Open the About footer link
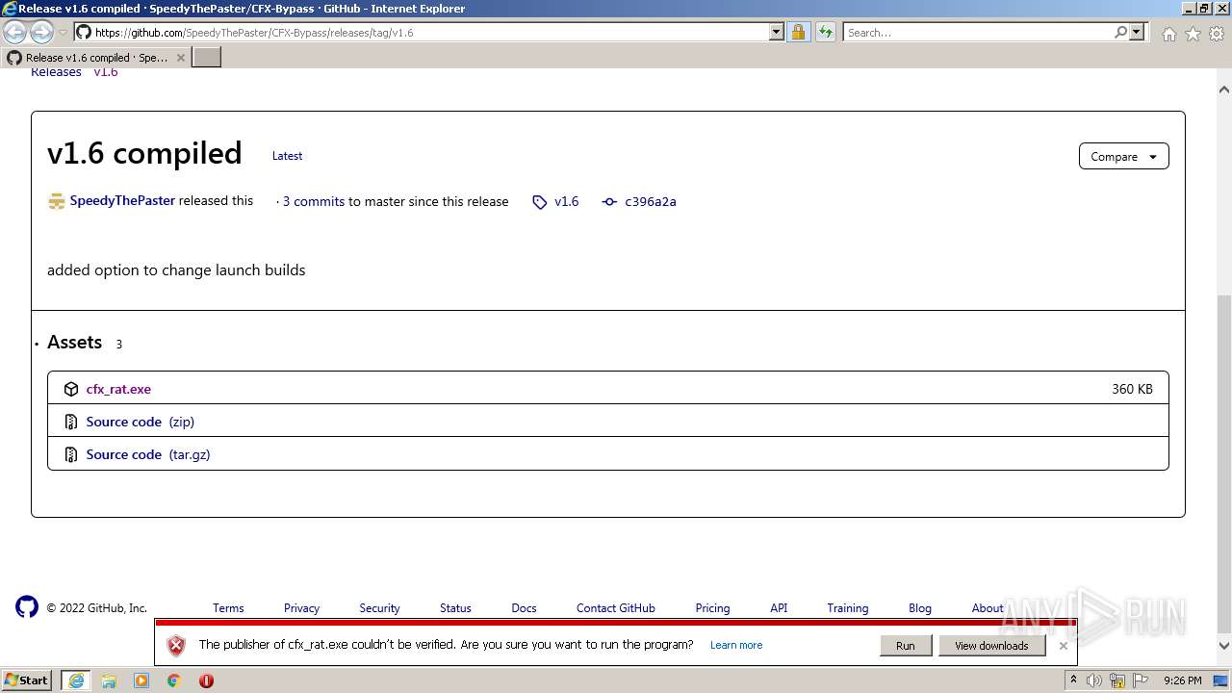1232x693 pixels. pos(988,608)
